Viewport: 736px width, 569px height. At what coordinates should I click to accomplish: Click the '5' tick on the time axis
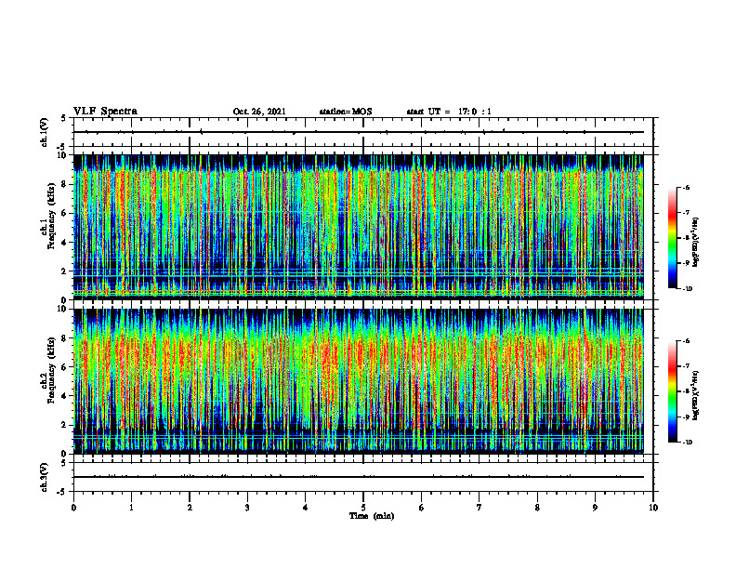tap(363, 508)
